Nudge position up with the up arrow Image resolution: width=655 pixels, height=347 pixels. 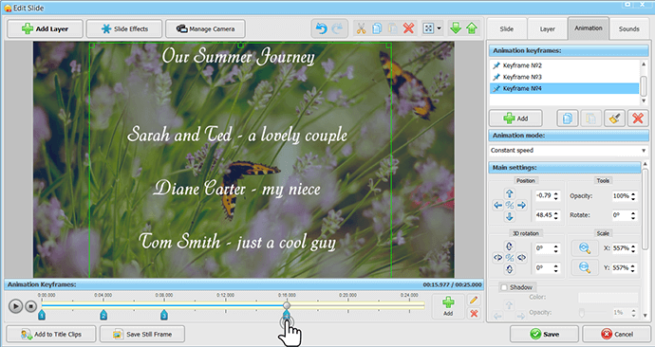510,193
